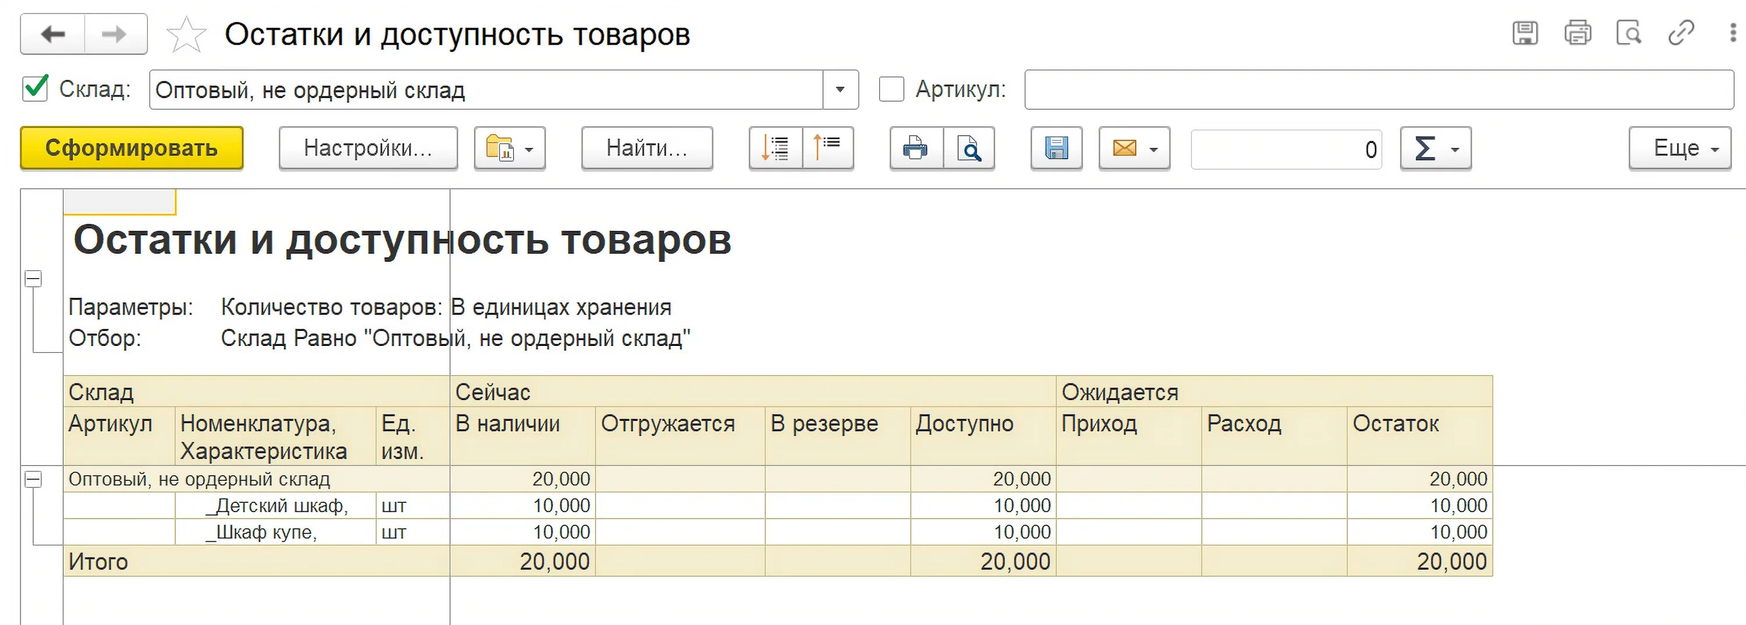Click В наличии value for _Детский шкаф

523,506
